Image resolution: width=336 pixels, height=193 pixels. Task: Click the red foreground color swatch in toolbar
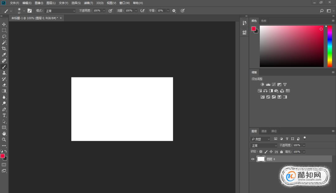[2, 156]
